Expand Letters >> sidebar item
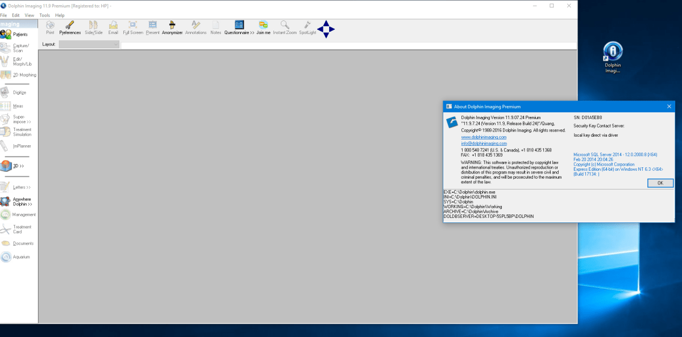This screenshot has height=337, width=682. 15,187
